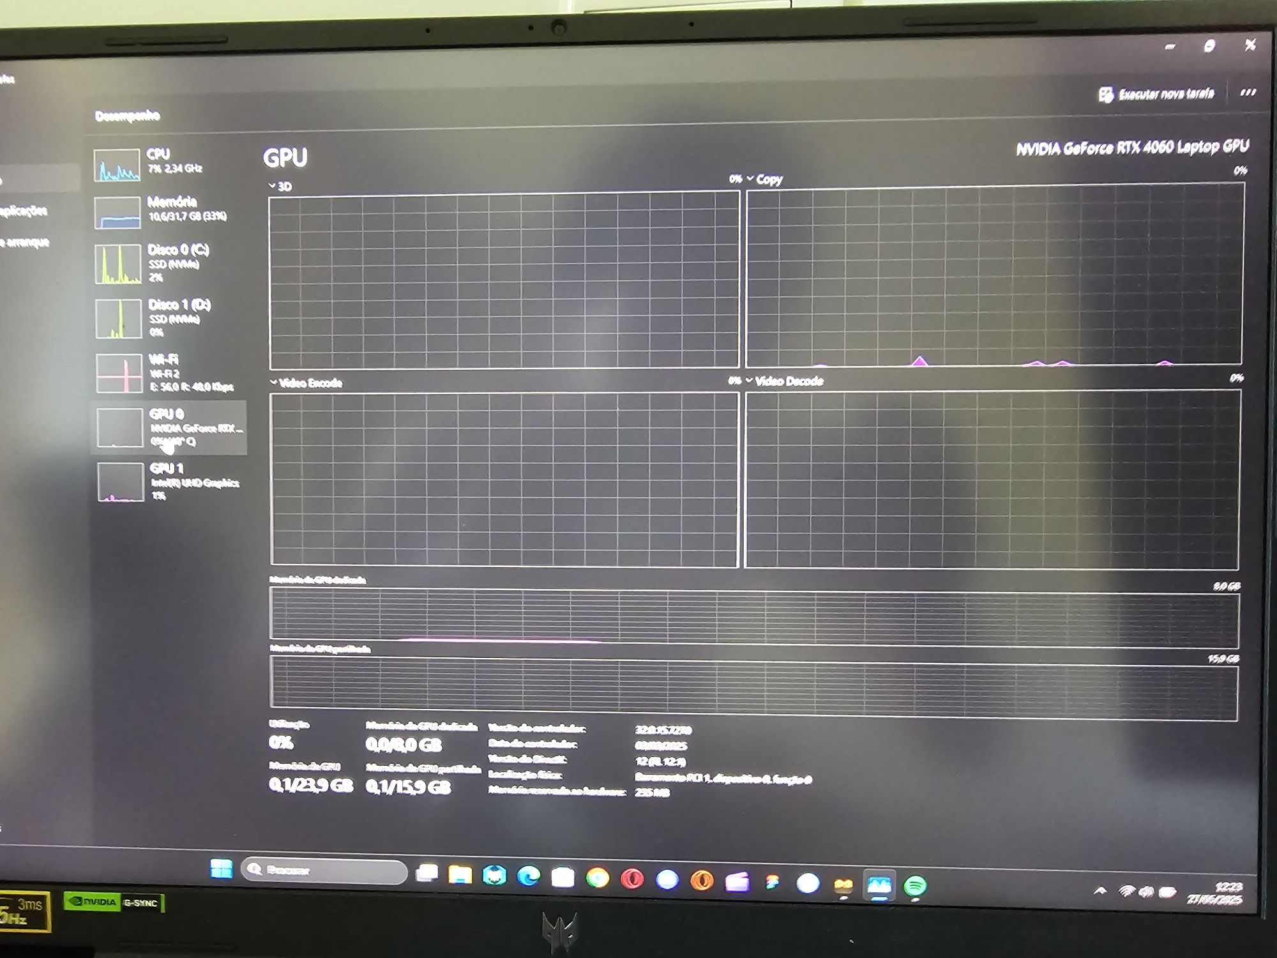Screen dimensions: 1277x958
Task: Click the large GPU heading
Action: 285,158
